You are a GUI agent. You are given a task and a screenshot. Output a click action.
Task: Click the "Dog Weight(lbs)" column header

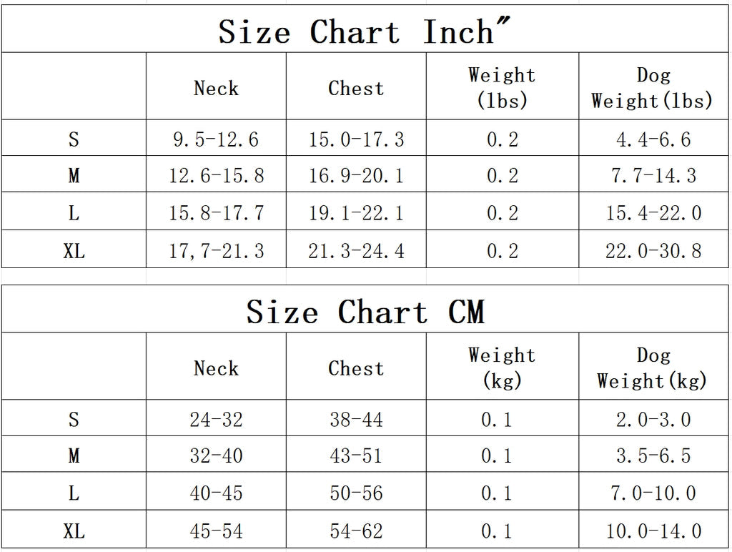pos(653,88)
